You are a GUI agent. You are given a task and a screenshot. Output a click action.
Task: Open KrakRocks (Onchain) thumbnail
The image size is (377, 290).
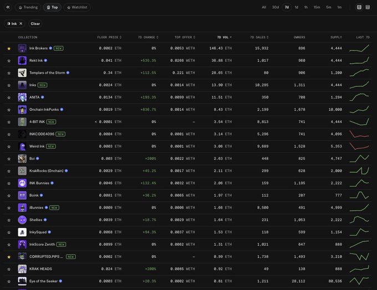point(22,170)
